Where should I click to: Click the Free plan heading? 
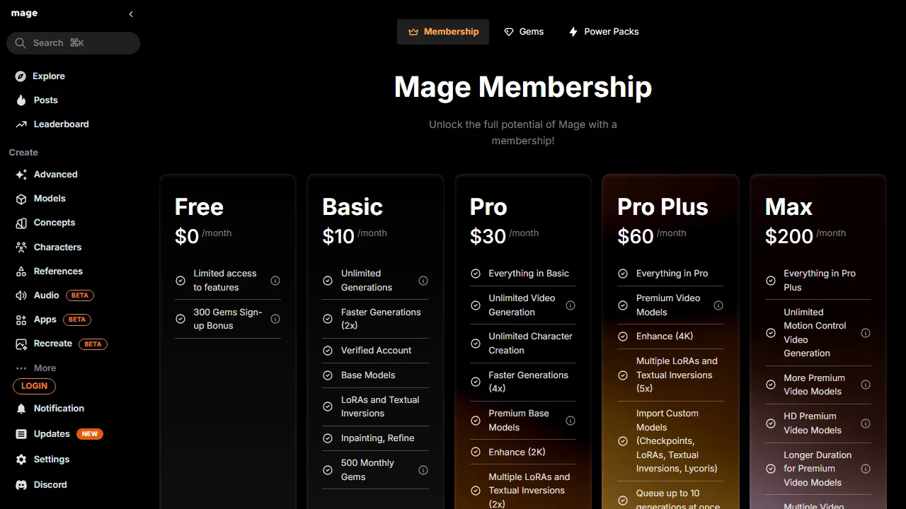pos(199,207)
